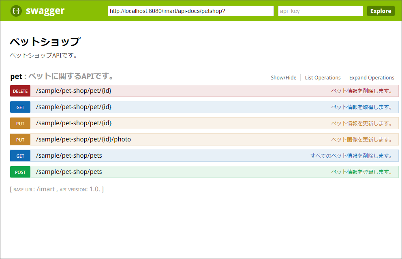Click the swagger brand text
The height and width of the screenshot is (259, 402).
(45, 11)
